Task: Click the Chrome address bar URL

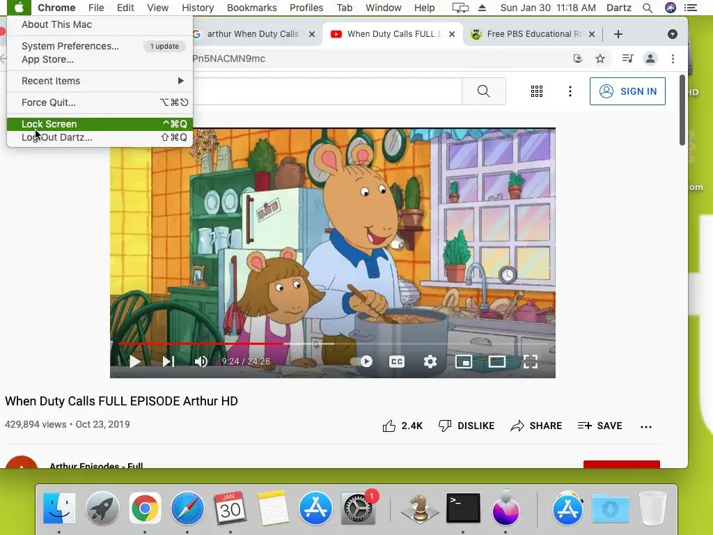Action: (x=228, y=59)
